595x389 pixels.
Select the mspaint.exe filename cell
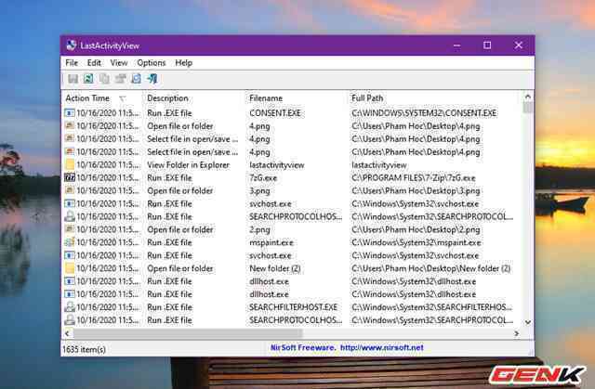coord(271,242)
